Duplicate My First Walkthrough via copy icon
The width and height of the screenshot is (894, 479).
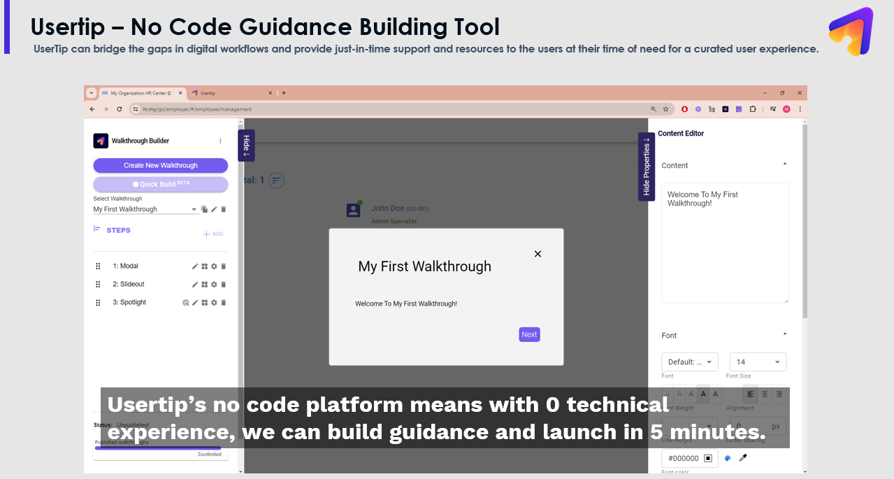[205, 209]
